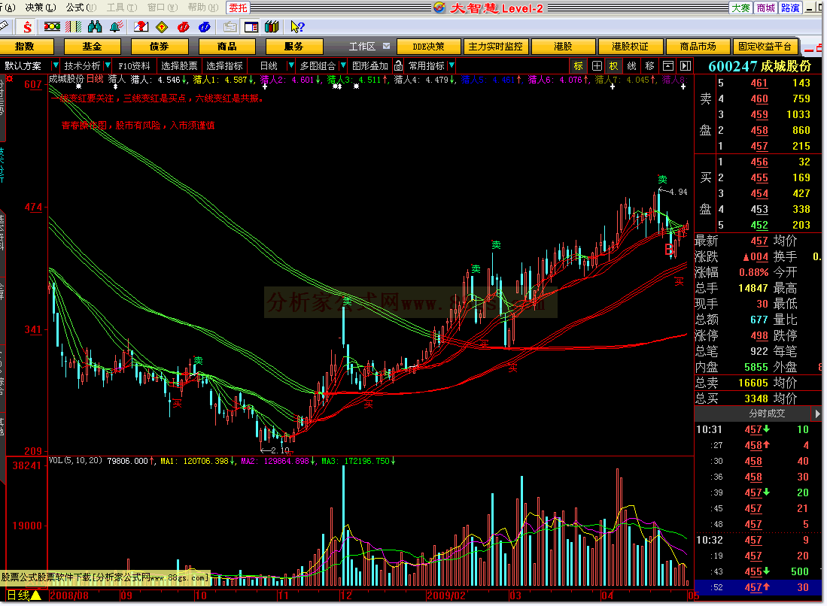Image resolution: width=827 pixels, height=606 pixels.
Task: Click the blue circular info icon
Action: (205, 27)
